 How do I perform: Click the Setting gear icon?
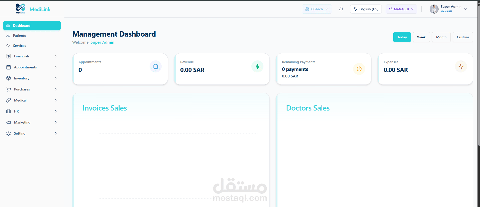click(x=9, y=133)
